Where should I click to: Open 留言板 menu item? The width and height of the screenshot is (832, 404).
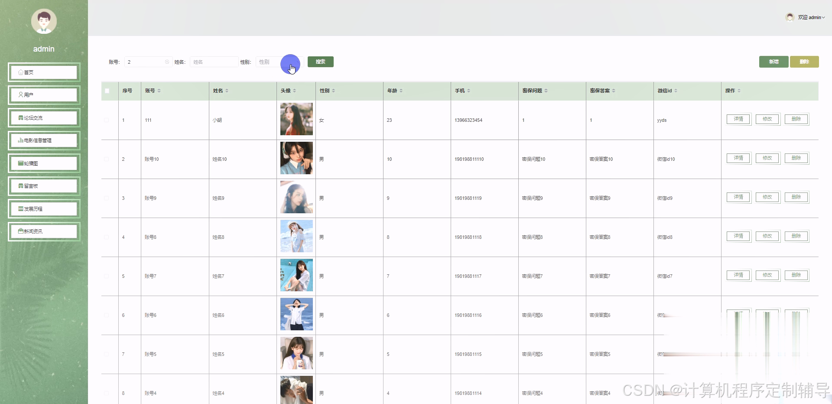coord(44,186)
